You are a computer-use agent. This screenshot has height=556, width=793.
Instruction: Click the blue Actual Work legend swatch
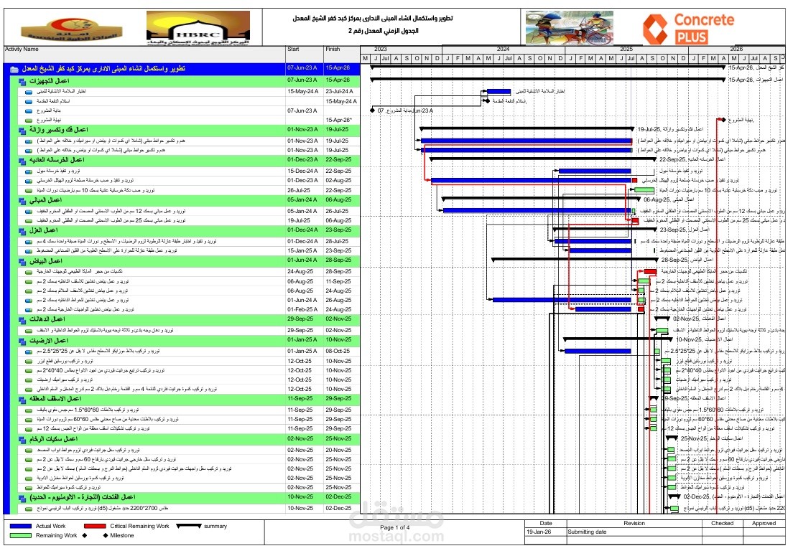21,526
